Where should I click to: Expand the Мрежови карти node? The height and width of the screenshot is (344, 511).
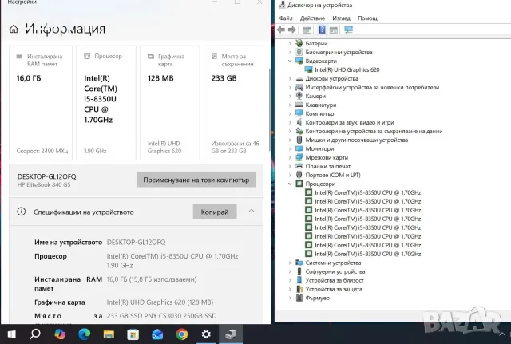point(290,157)
